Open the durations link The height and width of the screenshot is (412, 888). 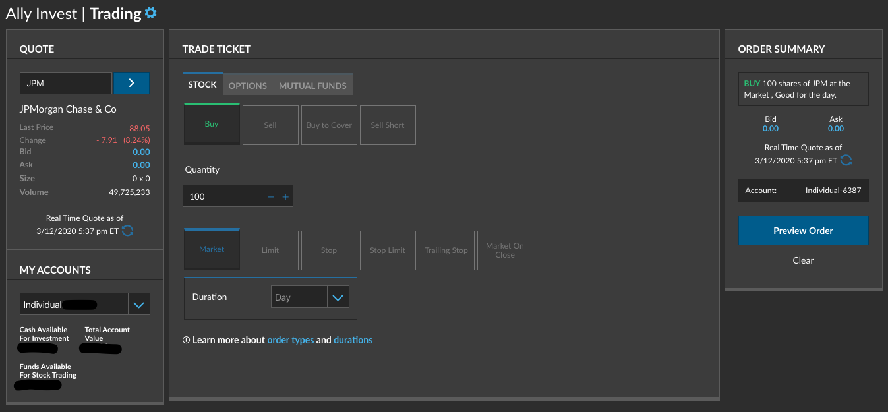(x=353, y=340)
